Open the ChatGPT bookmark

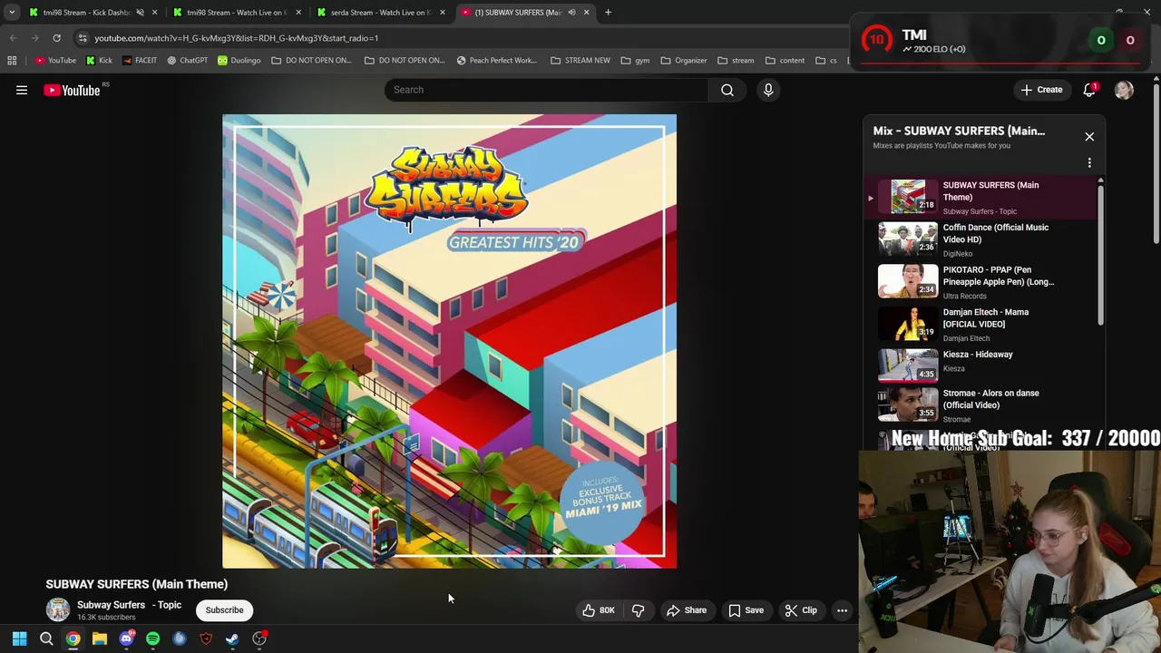(x=187, y=61)
